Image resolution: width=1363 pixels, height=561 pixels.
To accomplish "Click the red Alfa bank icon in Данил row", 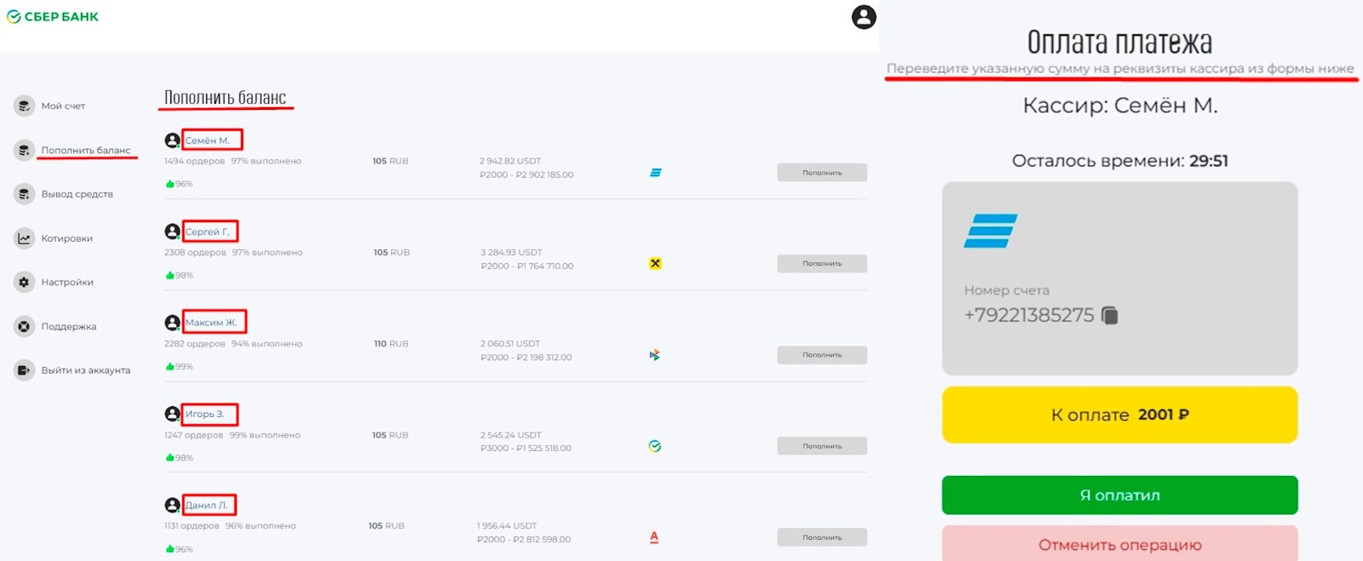I will coord(654,537).
